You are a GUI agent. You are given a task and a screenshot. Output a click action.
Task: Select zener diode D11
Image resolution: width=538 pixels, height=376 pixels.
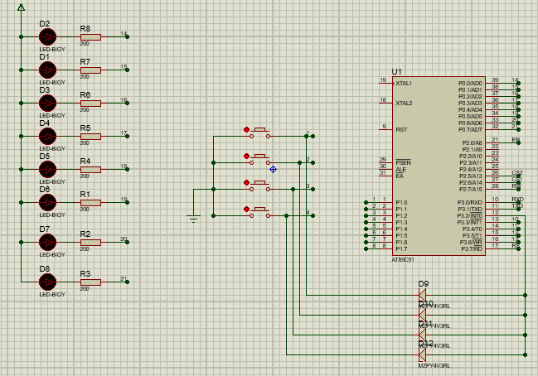click(423, 335)
